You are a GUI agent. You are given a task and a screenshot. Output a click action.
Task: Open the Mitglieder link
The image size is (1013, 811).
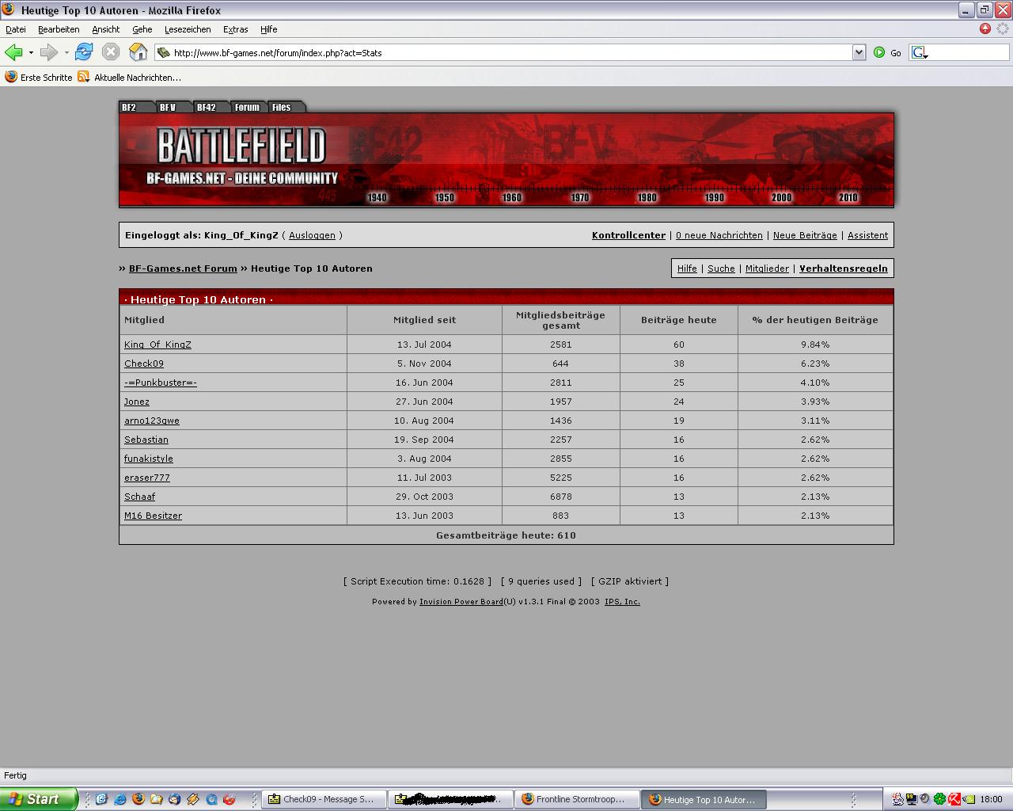[767, 268]
